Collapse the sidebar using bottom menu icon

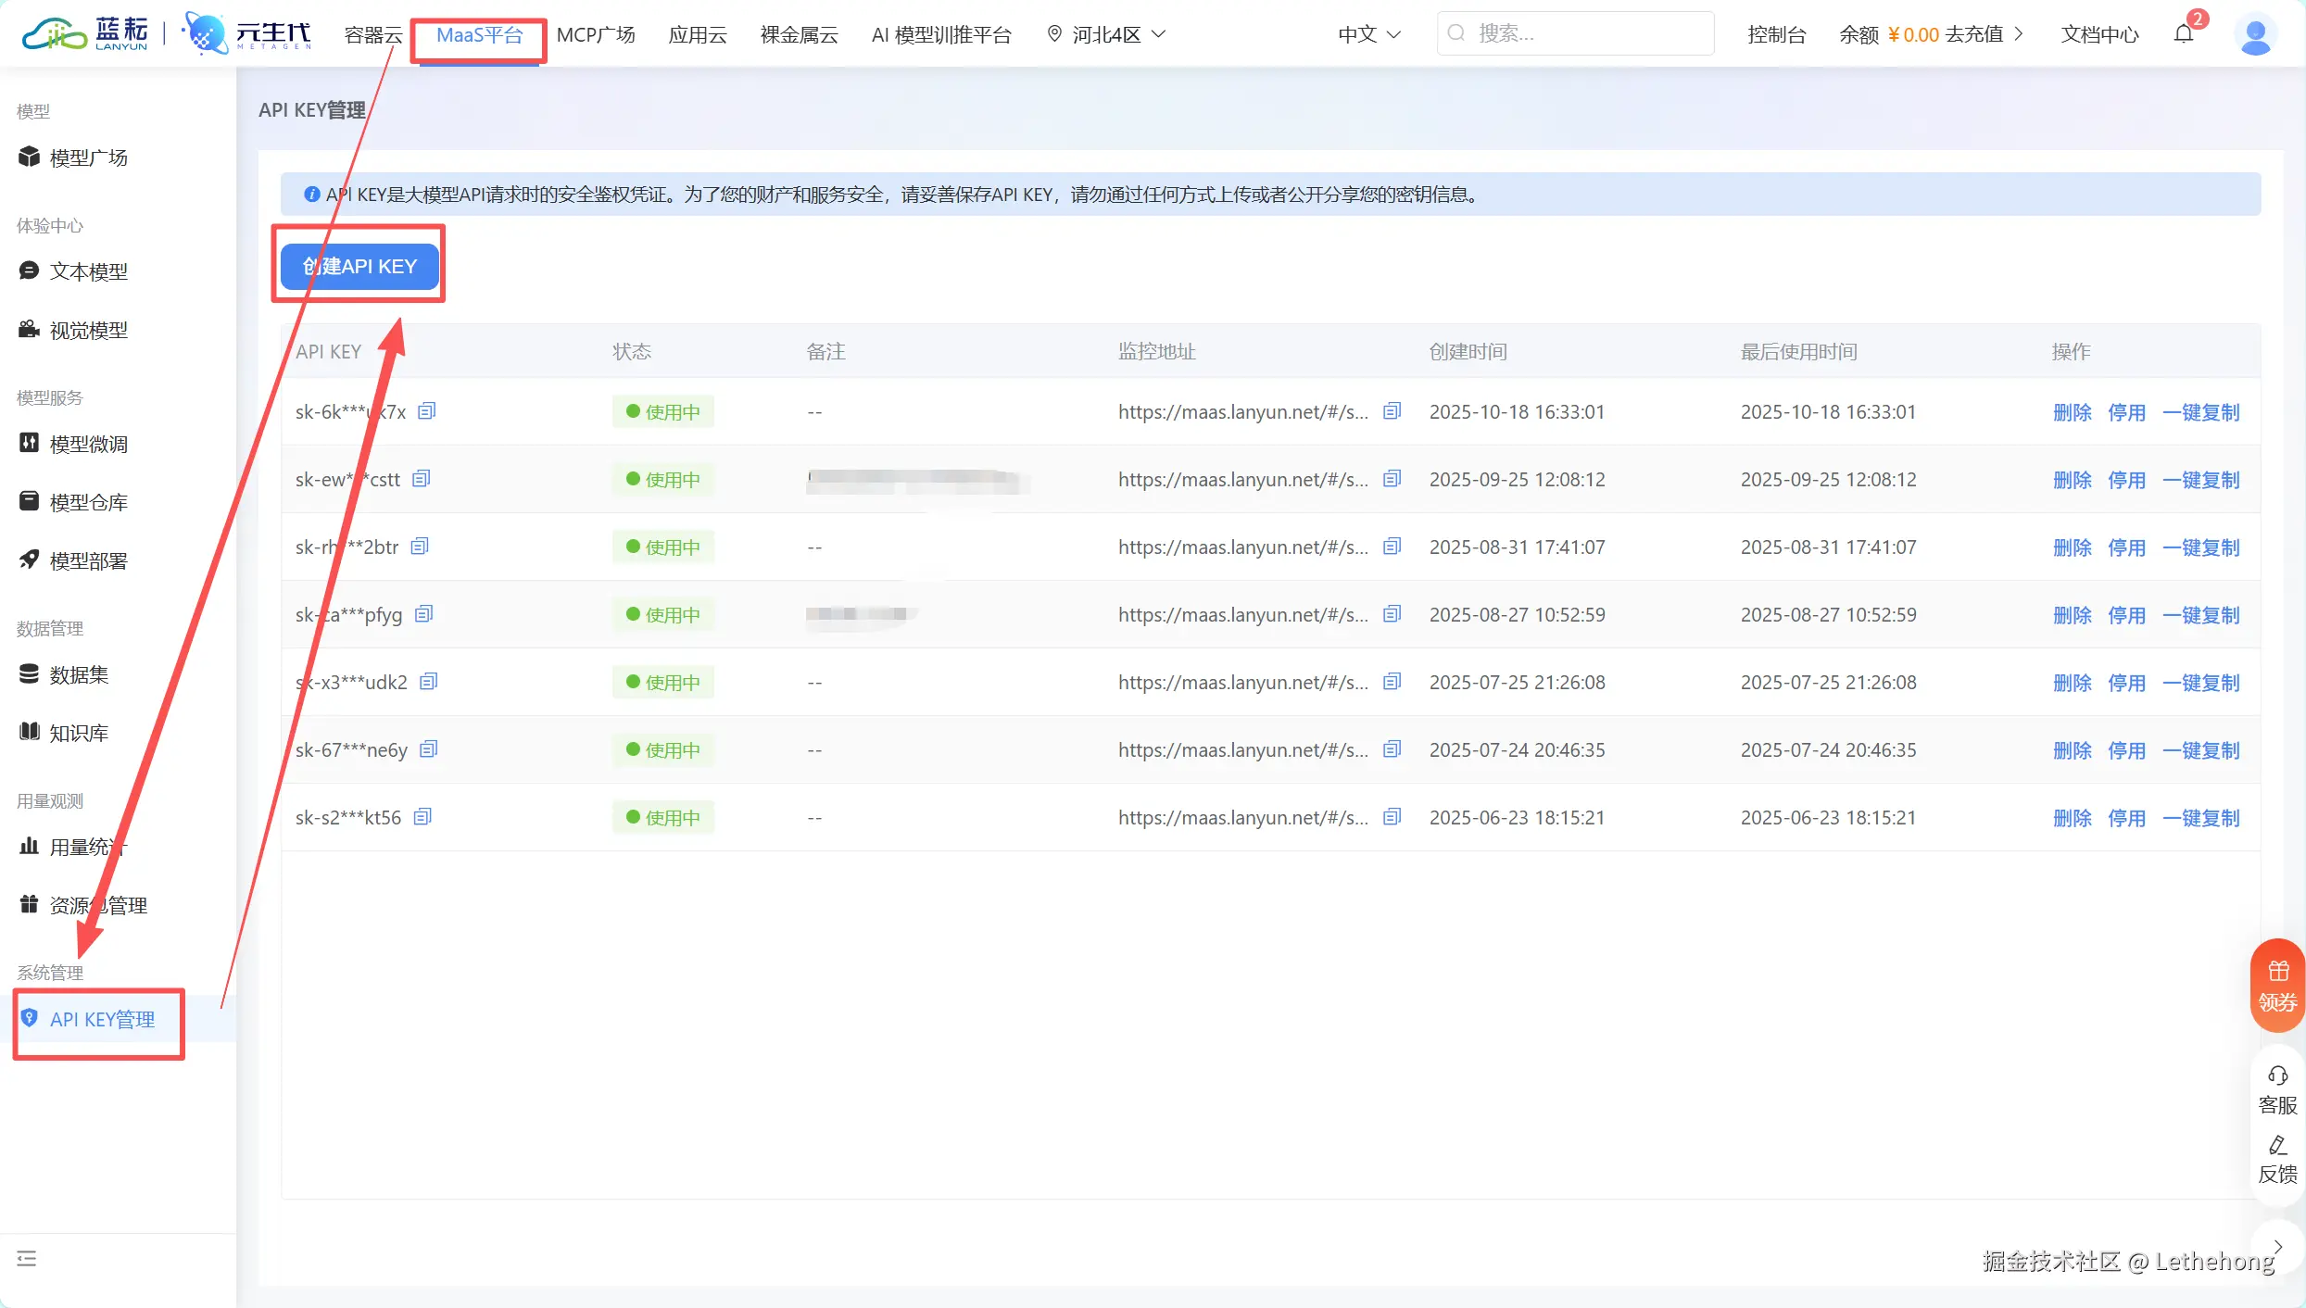click(27, 1258)
